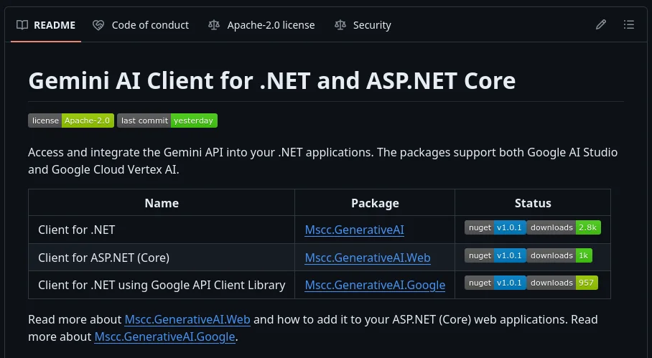This screenshot has width=652, height=358.
Task: Click the Package column header
Action: 375,203
